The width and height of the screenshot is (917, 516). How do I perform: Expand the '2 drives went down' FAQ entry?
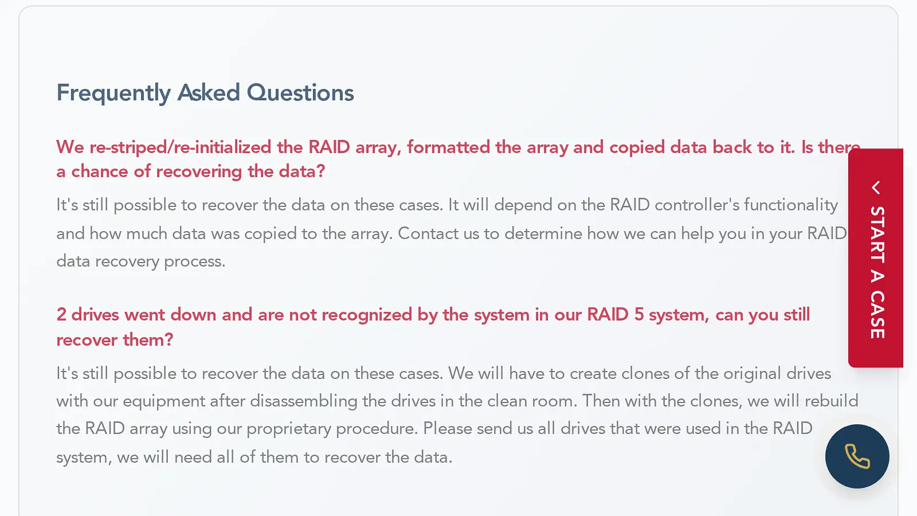point(401,327)
